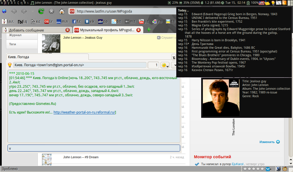Click the John Lennon Collection cover art

[221, 98]
